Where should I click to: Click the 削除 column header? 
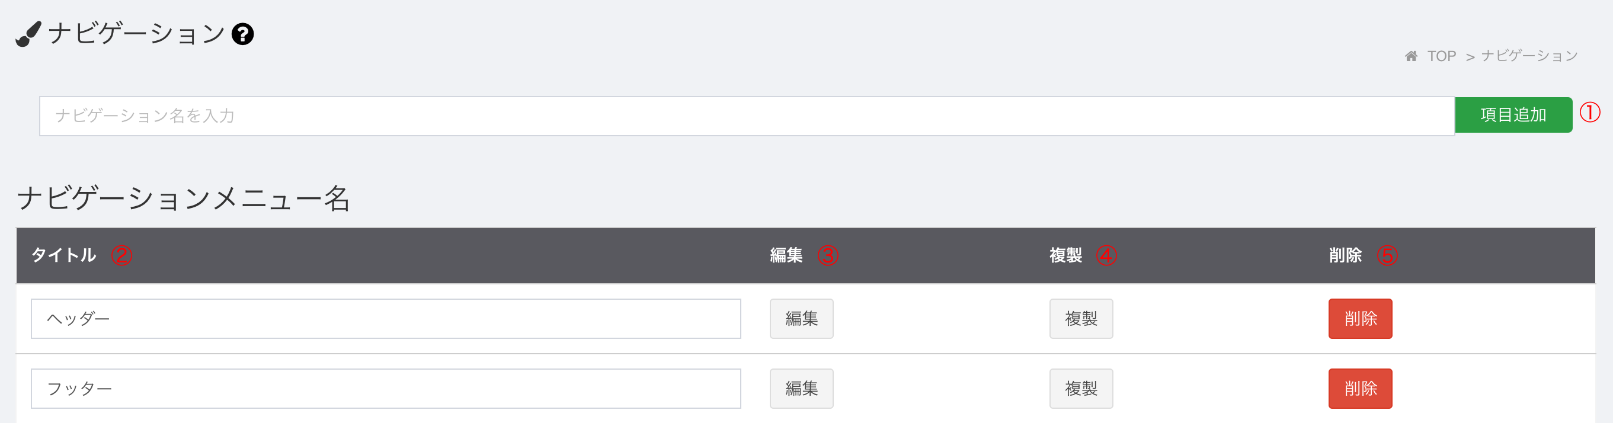click(x=1345, y=255)
